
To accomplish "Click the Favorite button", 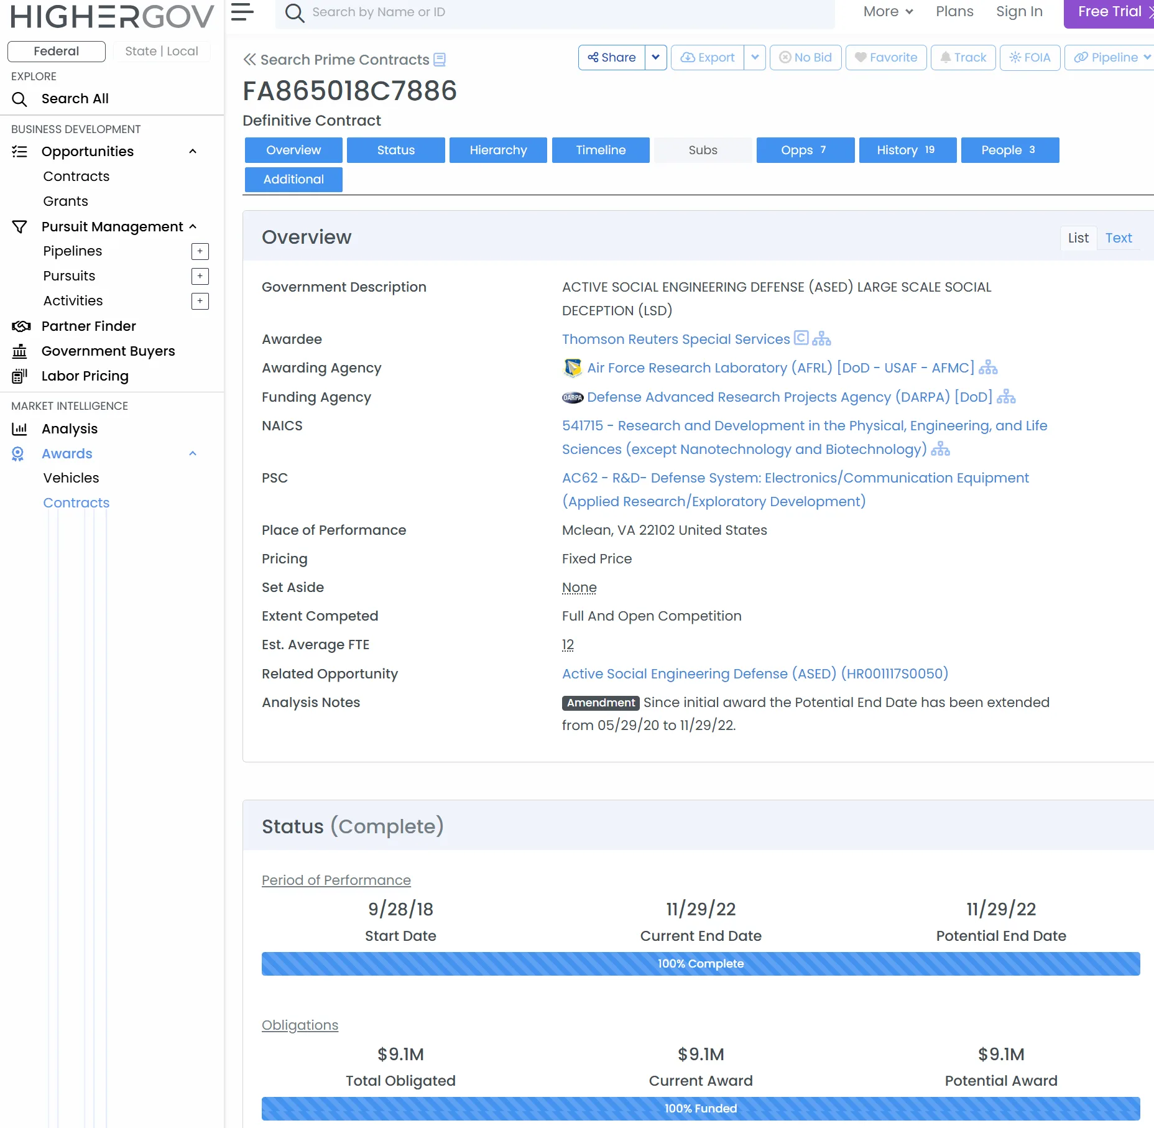I will click(885, 58).
